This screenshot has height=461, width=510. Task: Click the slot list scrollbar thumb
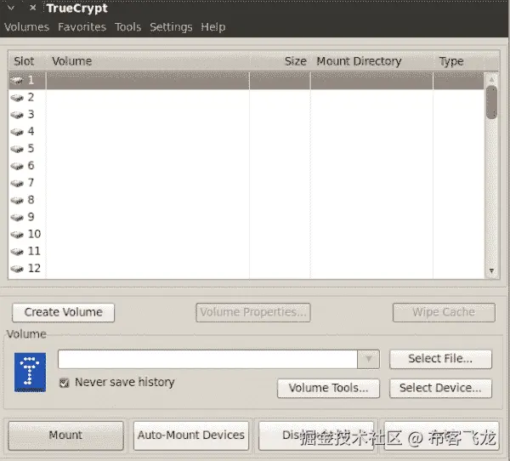[x=491, y=102]
